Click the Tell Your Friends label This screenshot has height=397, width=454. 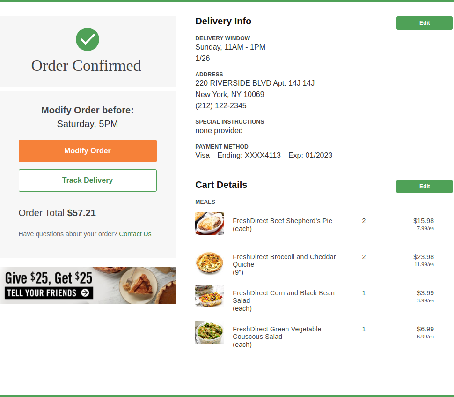pos(42,293)
